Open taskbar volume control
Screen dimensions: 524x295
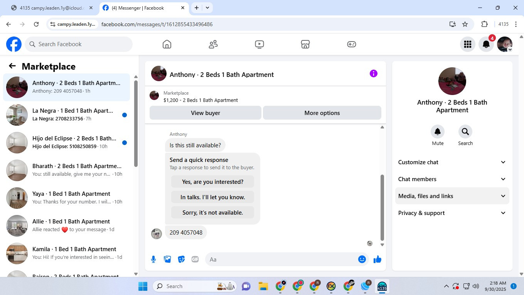(x=476, y=286)
